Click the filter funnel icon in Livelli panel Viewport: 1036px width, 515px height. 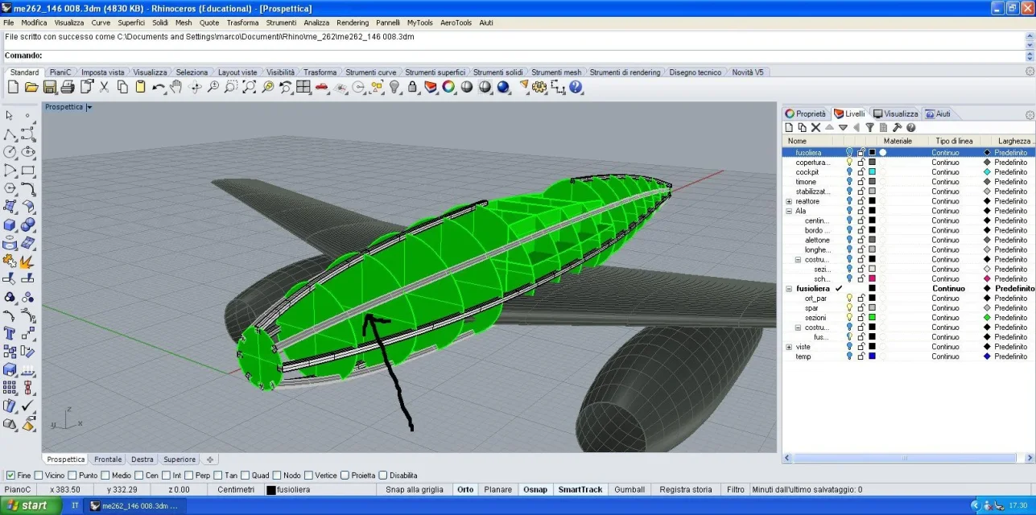[869, 127]
